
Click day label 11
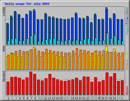46,98
